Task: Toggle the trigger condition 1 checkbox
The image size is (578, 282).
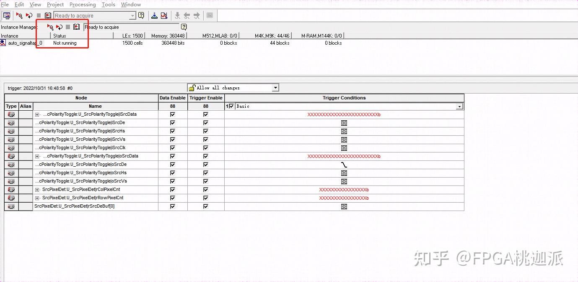Action: (x=232, y=106)
